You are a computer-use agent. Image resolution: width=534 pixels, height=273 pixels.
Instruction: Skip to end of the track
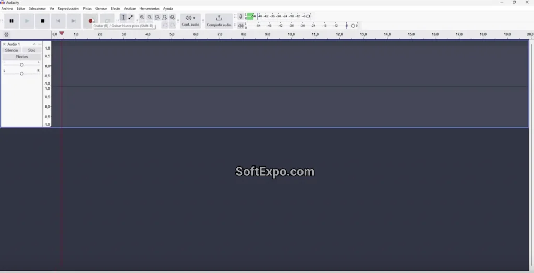[74, 21]
